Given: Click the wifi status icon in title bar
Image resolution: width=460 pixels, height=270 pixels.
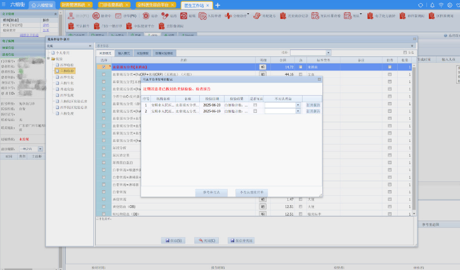Looking at the screenshot, I should [x=442, y=5].
